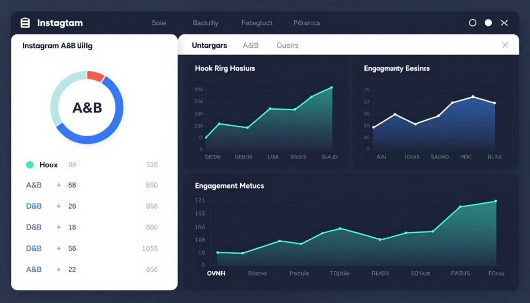
Task: Click the Engagmanty Eesinrs chart title
Action: [x=396, y=68]
